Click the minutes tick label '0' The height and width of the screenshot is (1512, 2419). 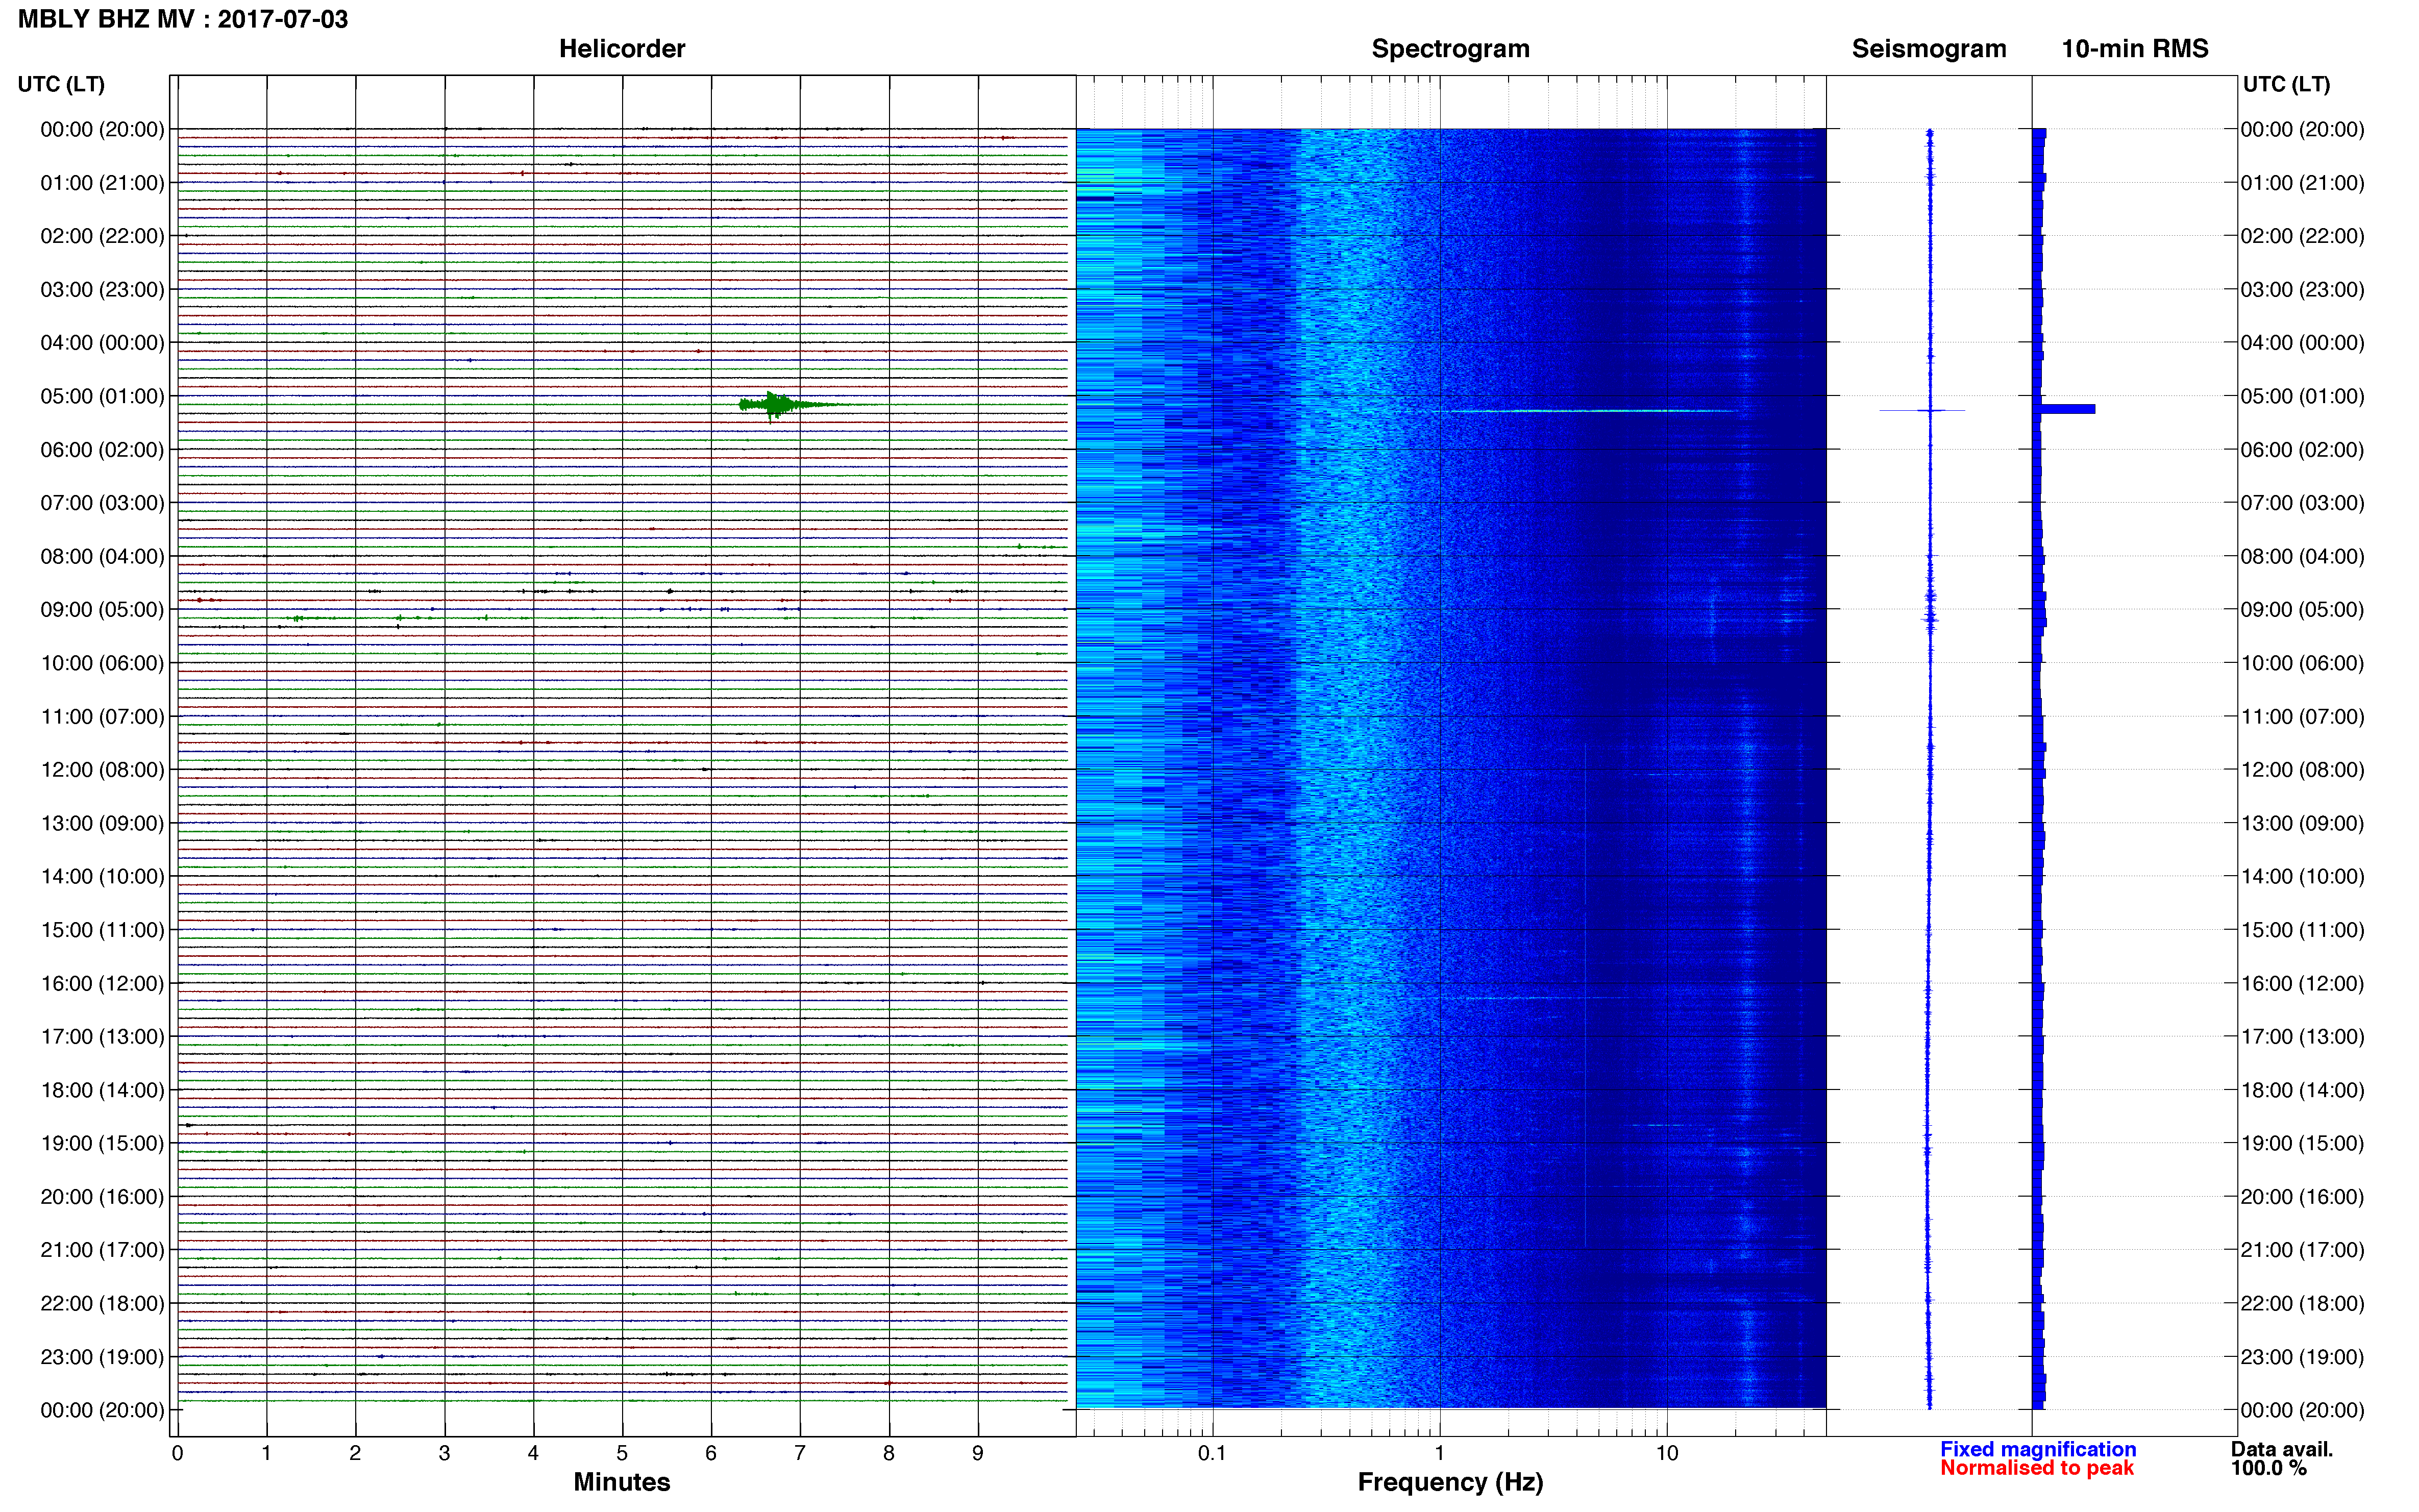(178, 1453)
